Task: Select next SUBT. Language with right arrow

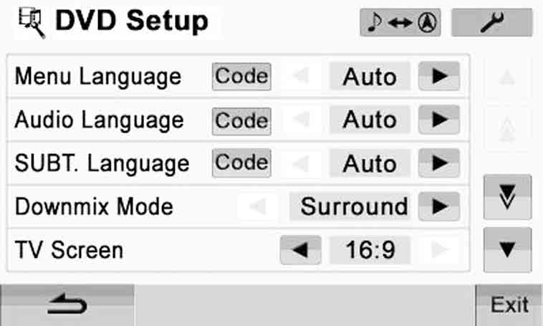Action: point(439,163)
